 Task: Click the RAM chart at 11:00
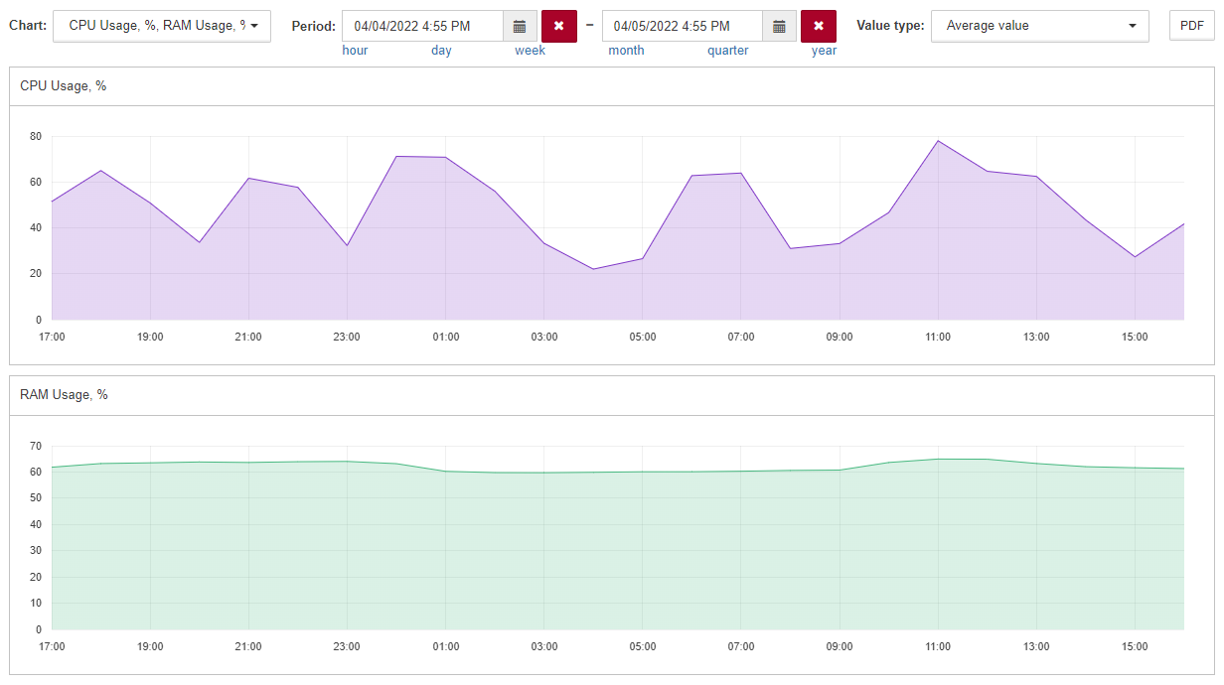click(938, 459)
